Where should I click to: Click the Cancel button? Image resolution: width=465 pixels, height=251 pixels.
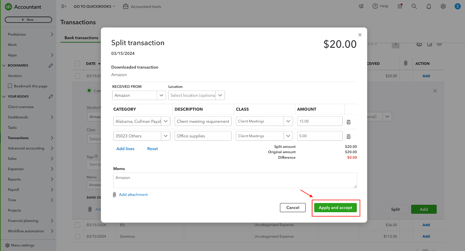pyautogui.click(x=293, y=208)
